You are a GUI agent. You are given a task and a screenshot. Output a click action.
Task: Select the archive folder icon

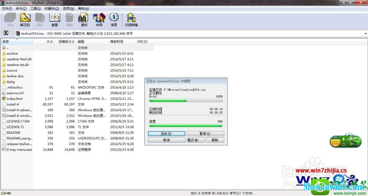point(4,53)
